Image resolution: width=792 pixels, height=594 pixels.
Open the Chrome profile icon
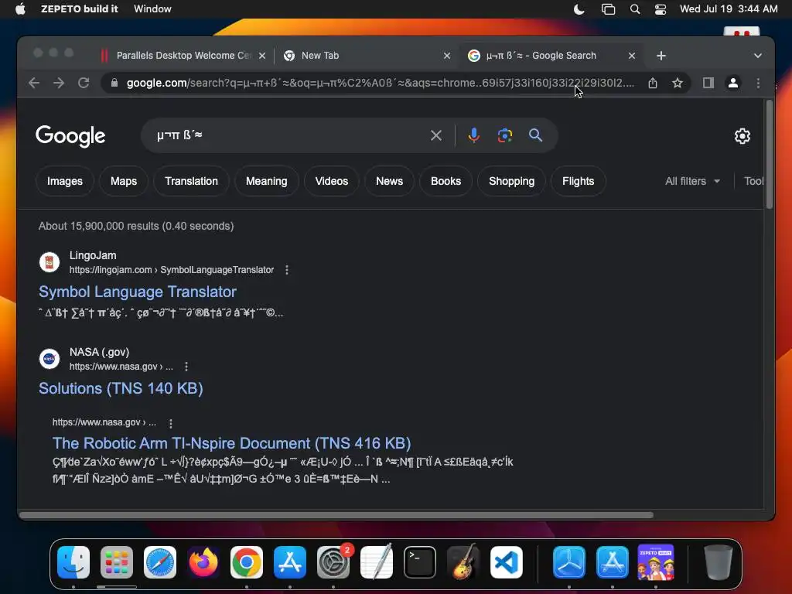733,83
